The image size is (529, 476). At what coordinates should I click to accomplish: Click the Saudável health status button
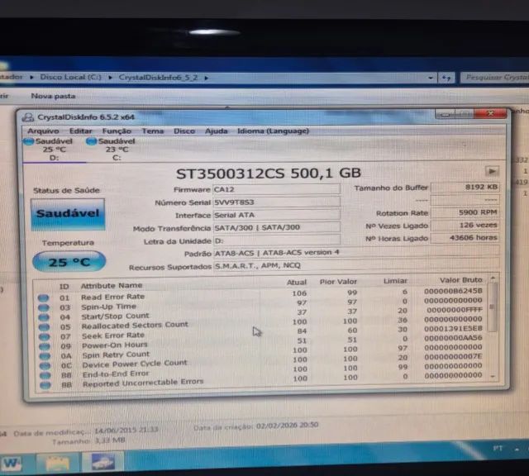(68, 214)
